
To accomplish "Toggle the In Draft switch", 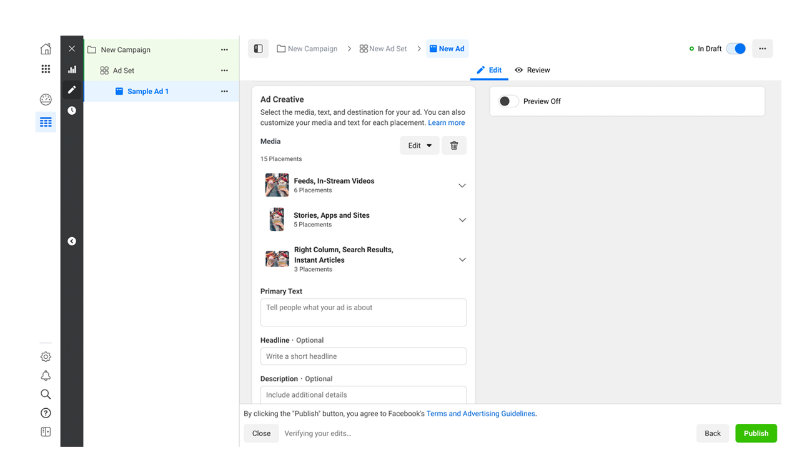I will point(736,49).
